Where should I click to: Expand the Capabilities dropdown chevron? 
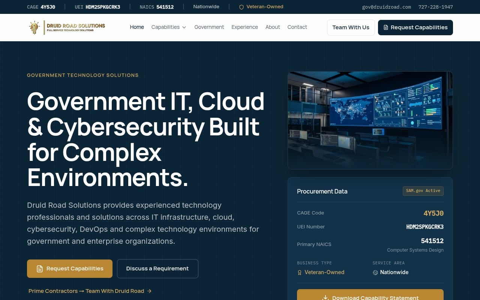click(x=184, y=27)
